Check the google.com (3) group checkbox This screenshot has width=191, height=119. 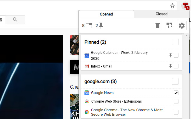[x=175, y=81]
